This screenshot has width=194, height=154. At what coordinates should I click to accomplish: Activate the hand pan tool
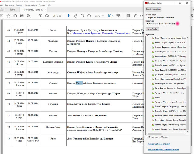[x=75, y=16]
